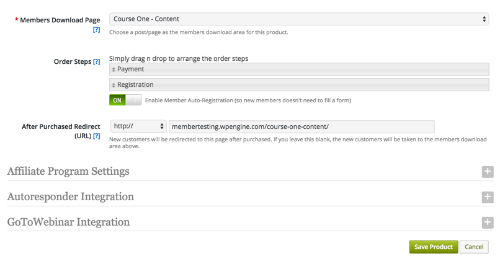Select the Payment order step row

(298, 69)
